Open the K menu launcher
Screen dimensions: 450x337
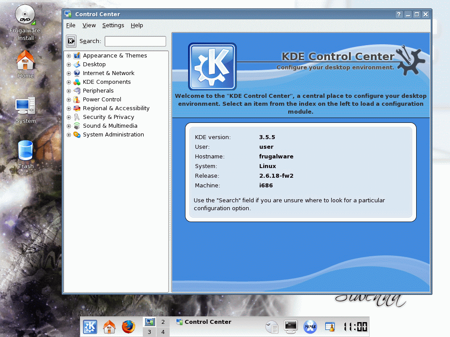click(90, 326)
